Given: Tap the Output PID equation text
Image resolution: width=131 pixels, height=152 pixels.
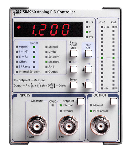Looking at the screenshot, I should pos(40,86).
